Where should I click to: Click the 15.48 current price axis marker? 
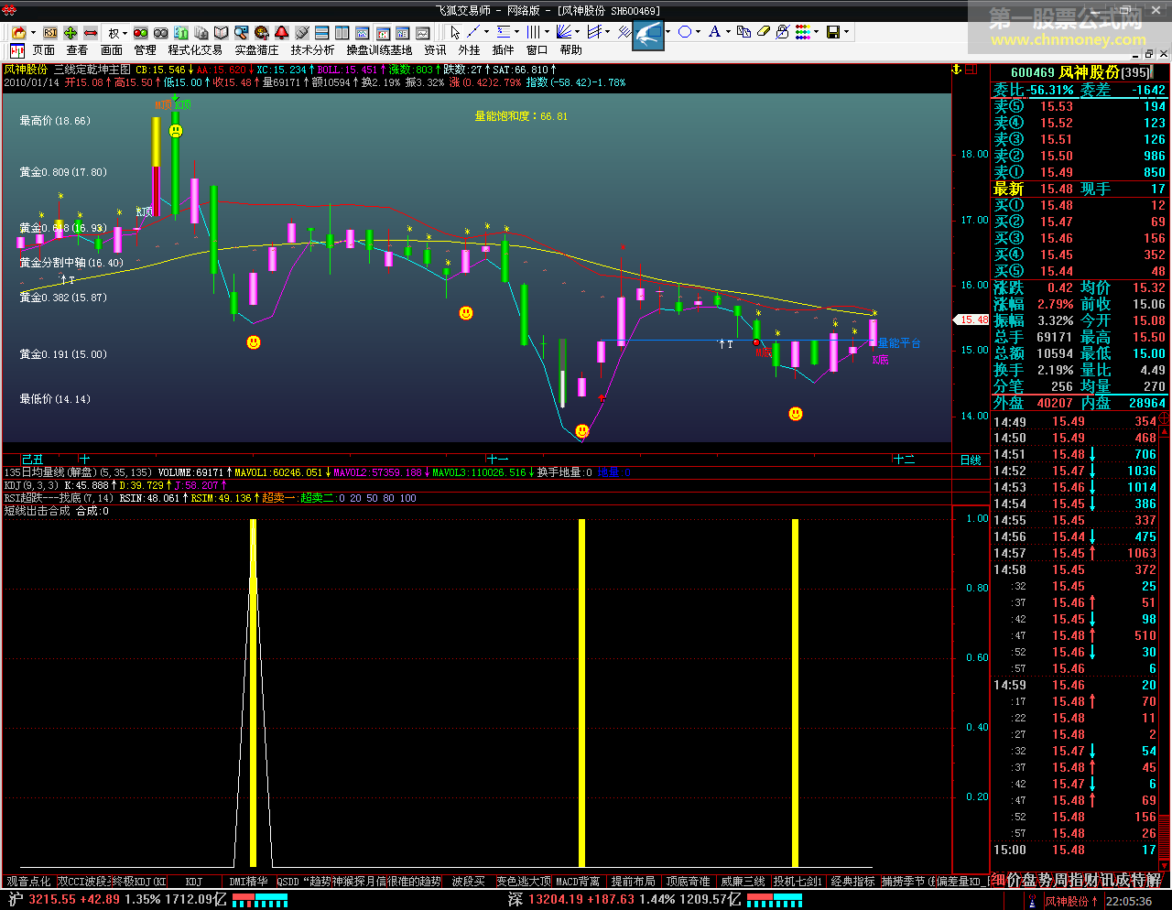click(x=971, y=320)
